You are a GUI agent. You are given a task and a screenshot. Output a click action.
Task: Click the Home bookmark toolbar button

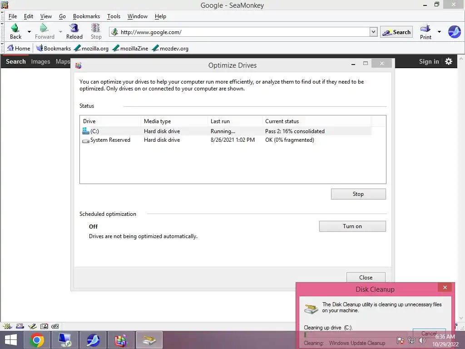19,48
